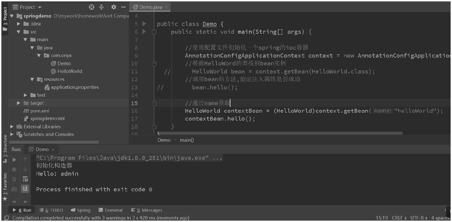
Task: Pause the program output
Action: [x=14, y=179]
